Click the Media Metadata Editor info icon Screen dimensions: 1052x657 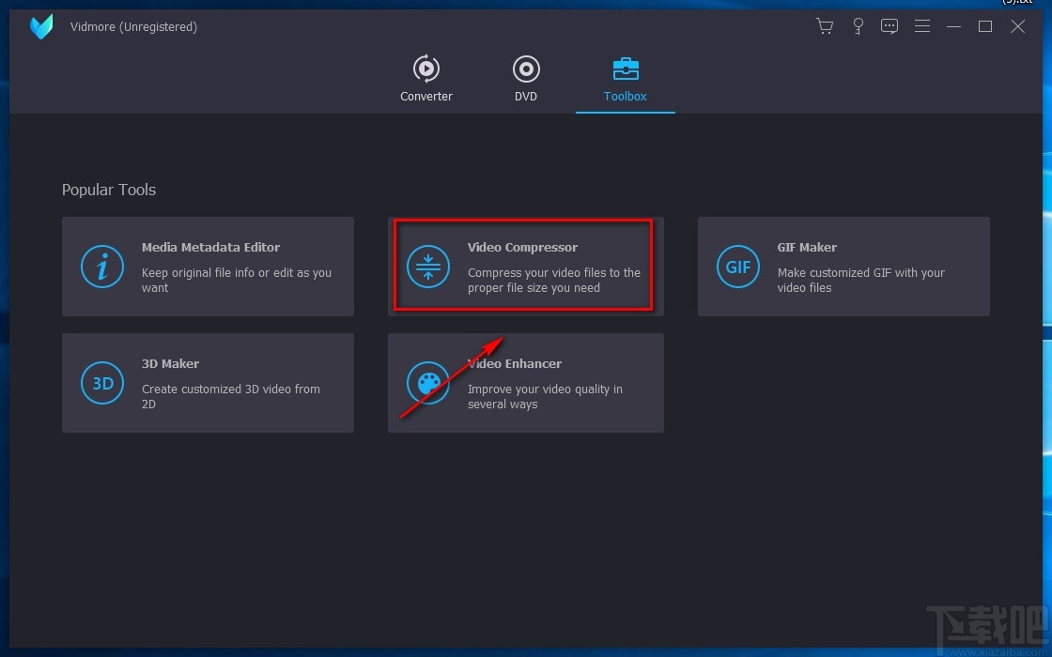click(x=102, y=267)
